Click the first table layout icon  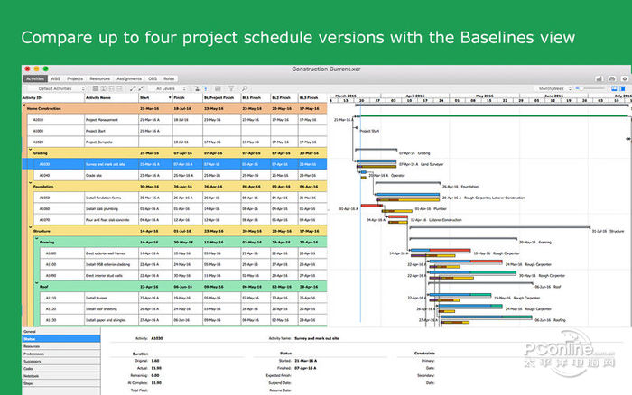click(96, 88)
